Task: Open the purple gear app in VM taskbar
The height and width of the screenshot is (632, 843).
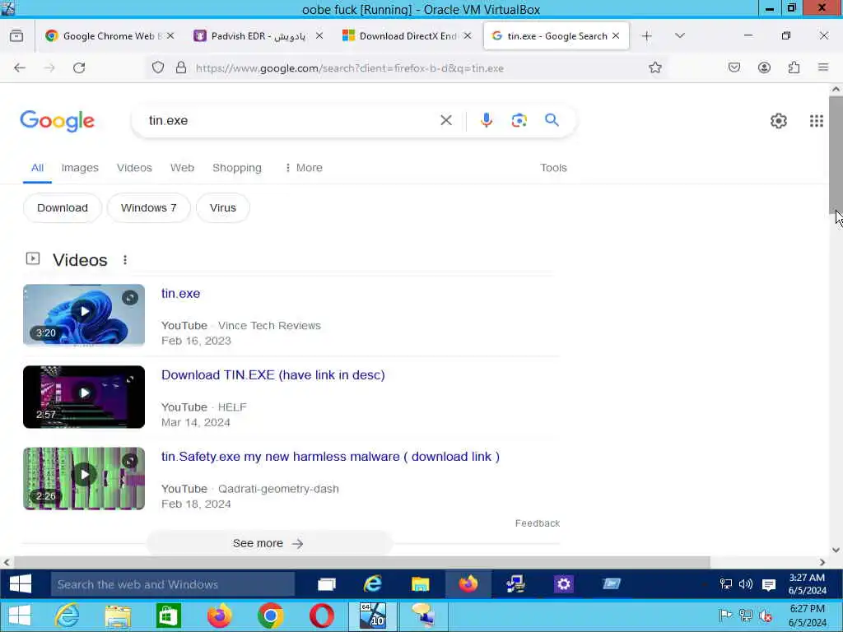Action: pos(563,584)
